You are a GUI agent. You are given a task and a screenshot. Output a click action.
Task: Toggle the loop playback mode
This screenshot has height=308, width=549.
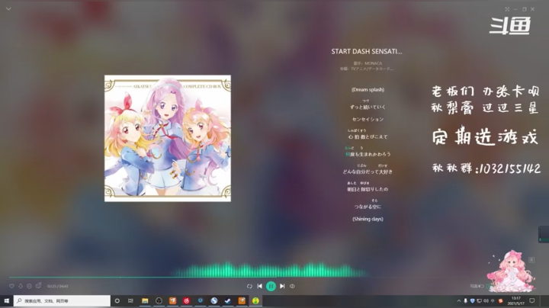(249, 286)
